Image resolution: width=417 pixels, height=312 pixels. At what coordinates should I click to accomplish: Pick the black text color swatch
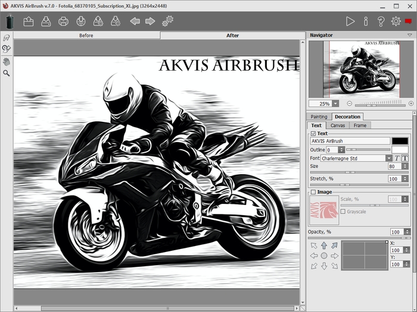tap(400, 141)
